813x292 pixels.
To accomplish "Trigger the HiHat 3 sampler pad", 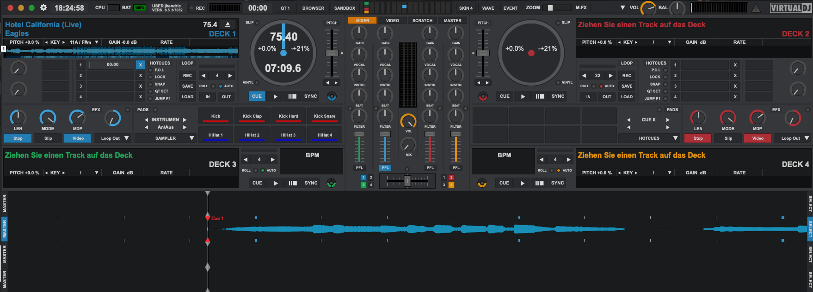I will pos(288,135).
